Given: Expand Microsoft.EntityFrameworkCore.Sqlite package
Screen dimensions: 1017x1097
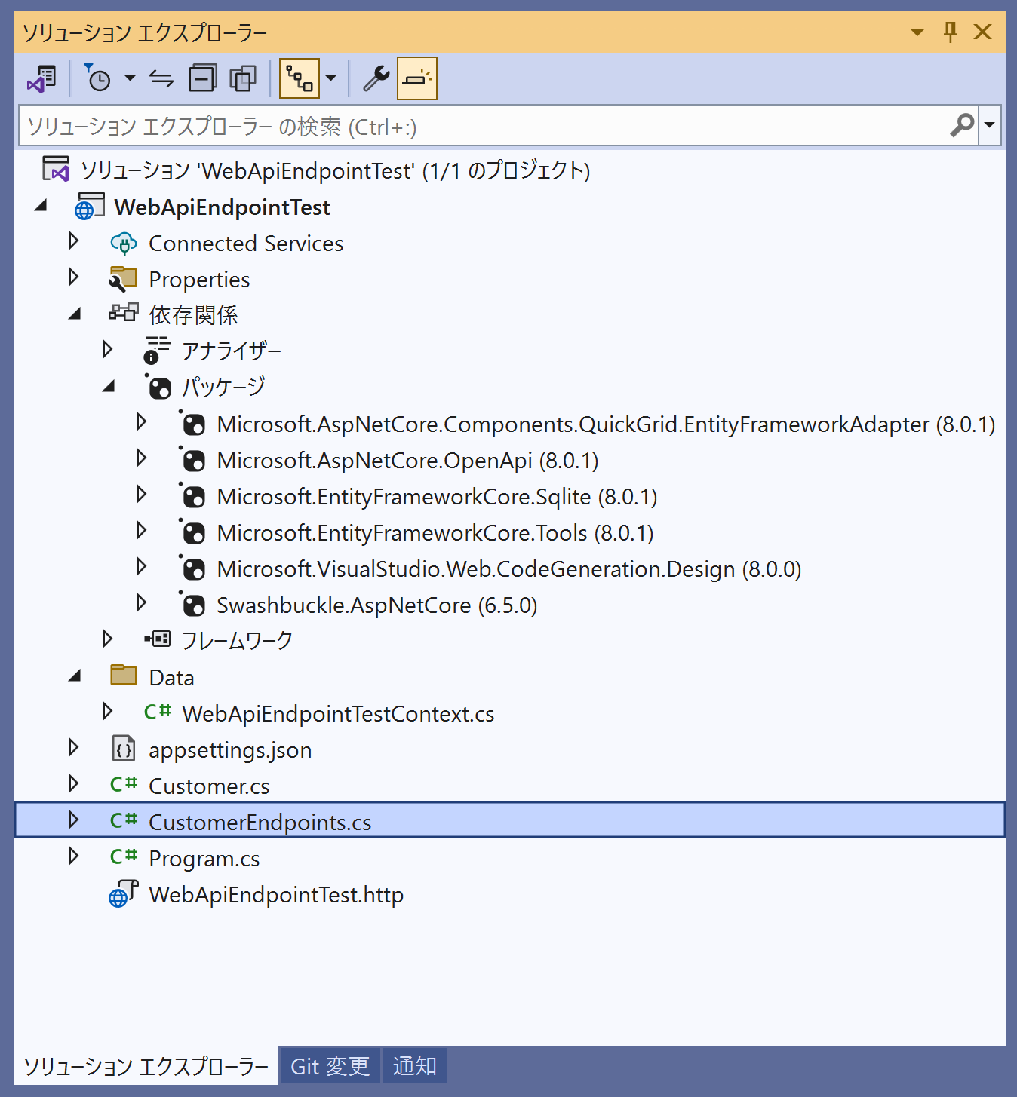Looking at the screenshot, I should pyautogui.click(x=141, y=494).
